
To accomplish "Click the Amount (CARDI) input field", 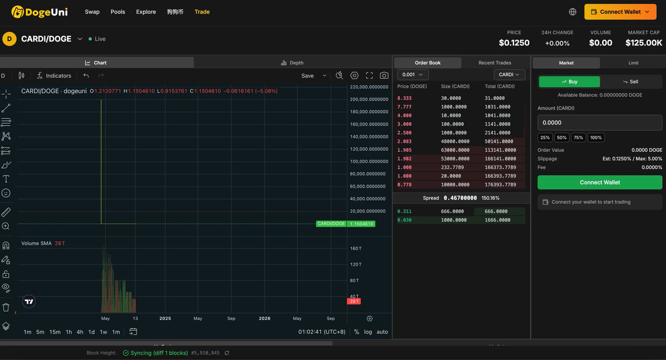I will click(x=600, y=122).
